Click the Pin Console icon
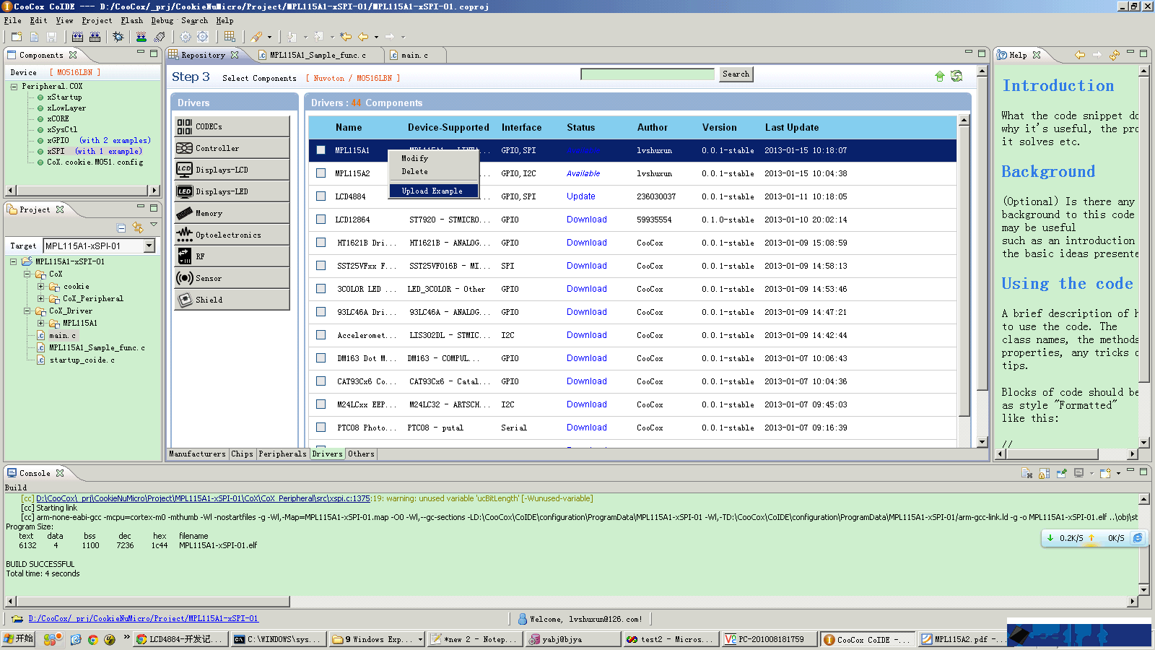This screenshot has height=650, width=1155. (x=1062, y=473)
